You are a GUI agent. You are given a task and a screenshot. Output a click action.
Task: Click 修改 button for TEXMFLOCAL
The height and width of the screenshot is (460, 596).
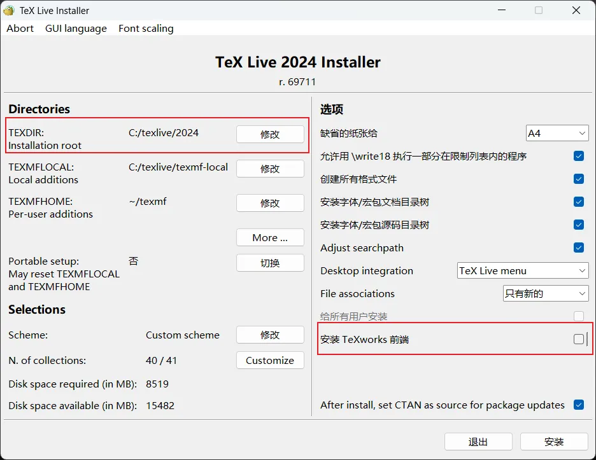coord(270,168)
